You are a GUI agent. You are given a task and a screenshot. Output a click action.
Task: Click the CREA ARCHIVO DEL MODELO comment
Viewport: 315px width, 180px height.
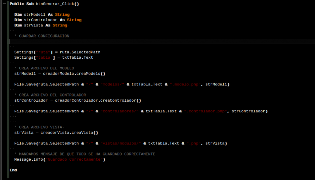[x=46, y=68]
